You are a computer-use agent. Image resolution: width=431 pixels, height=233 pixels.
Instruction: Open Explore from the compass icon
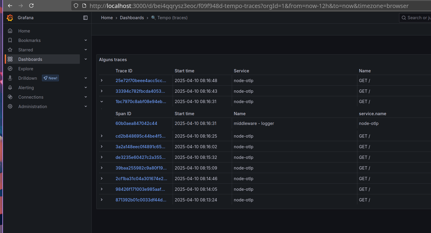pos(10,69)
